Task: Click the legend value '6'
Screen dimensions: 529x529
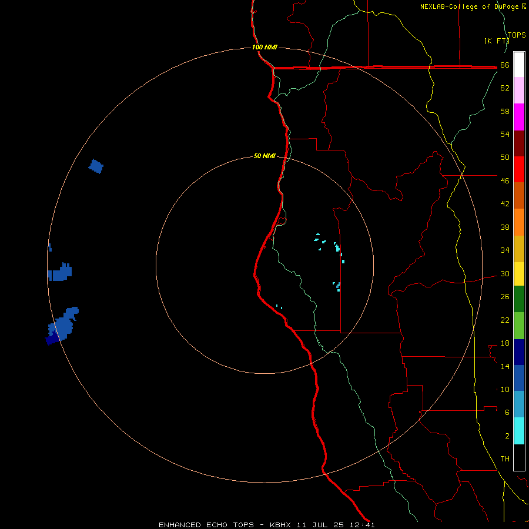Action: click(x=507, y=413)
